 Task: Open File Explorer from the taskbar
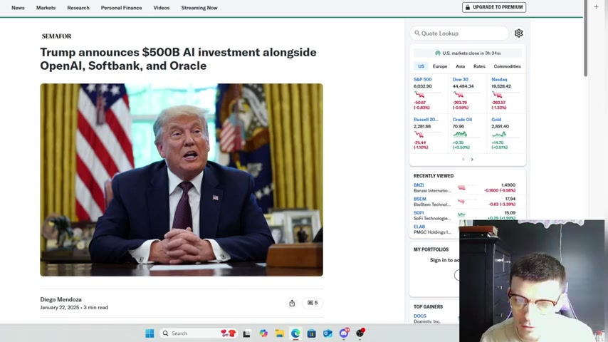coord(280,333)
